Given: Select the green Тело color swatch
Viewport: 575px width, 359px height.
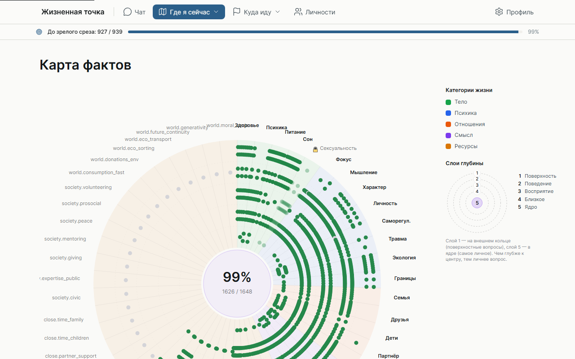Looking at the screenshot, I should coord(448,102).
